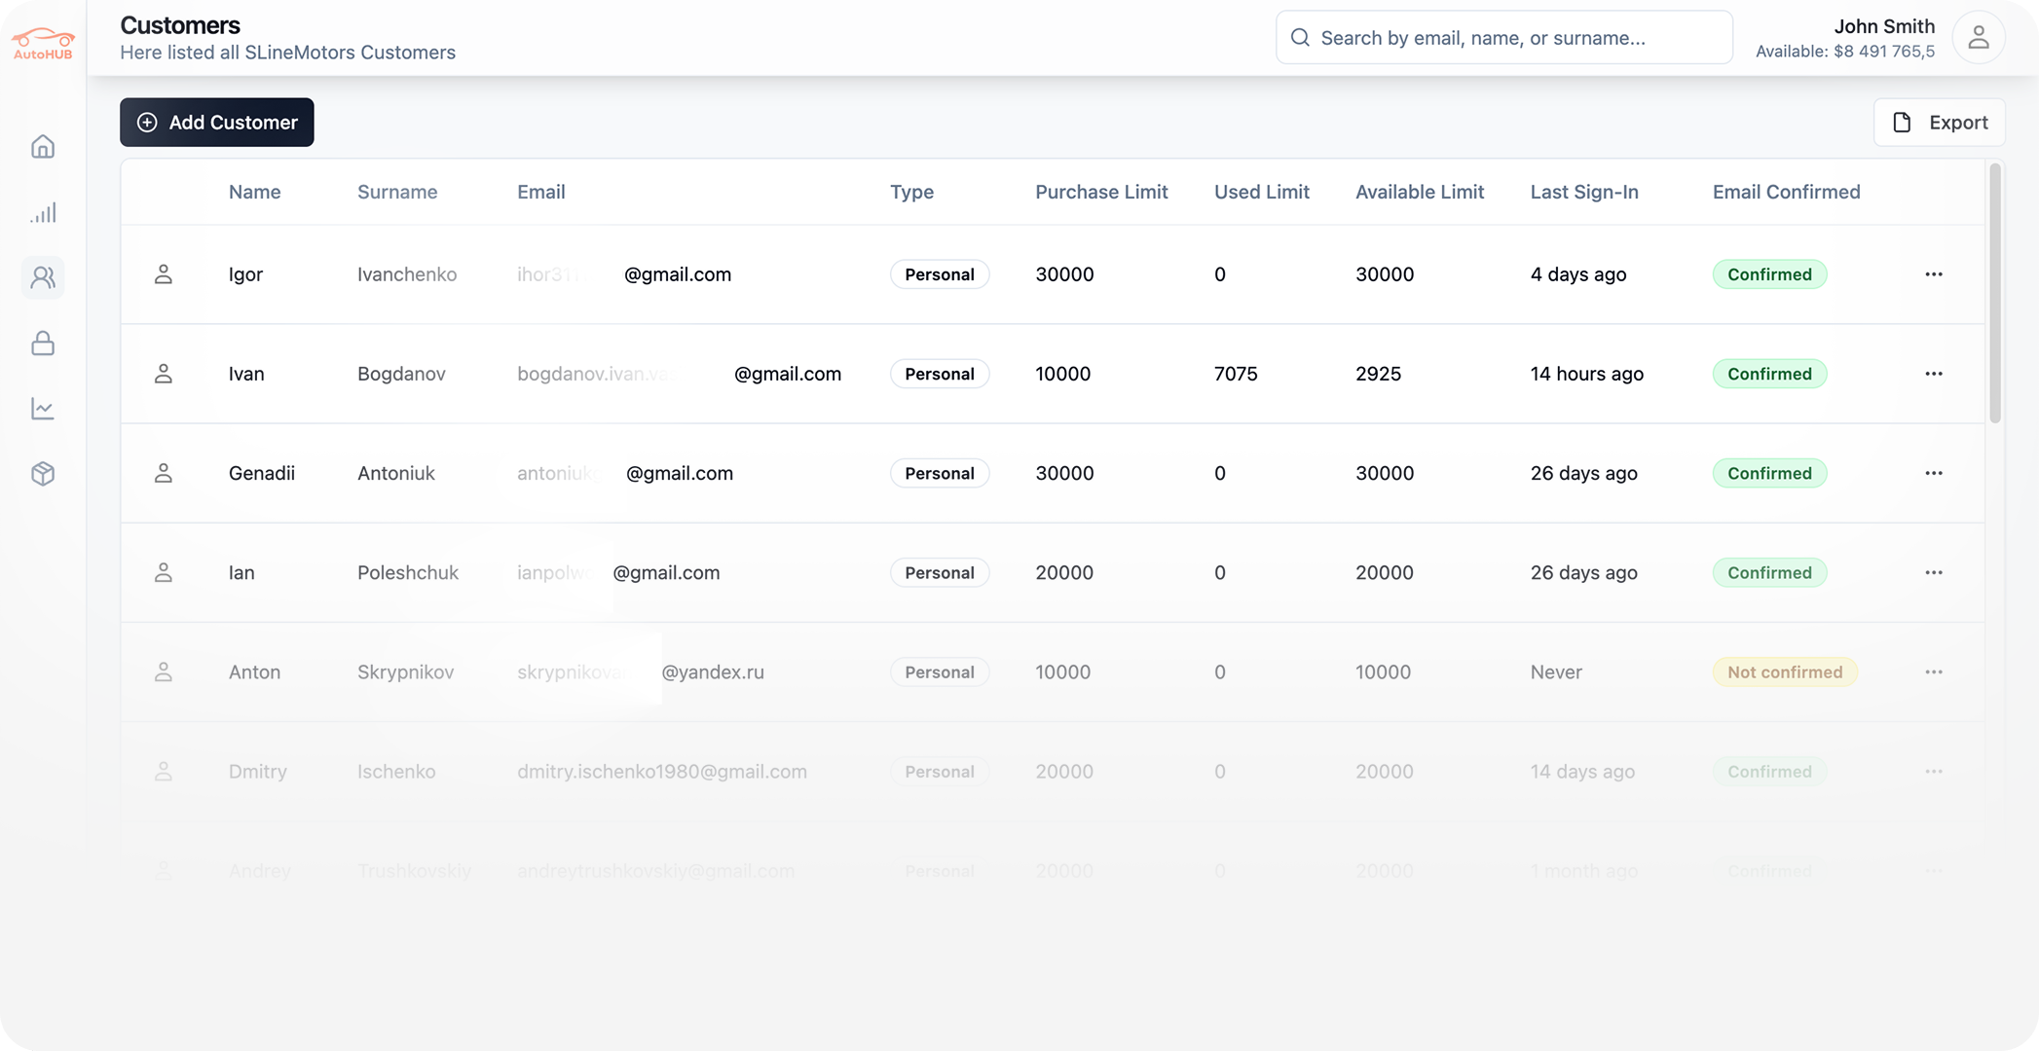Click the search magnifier icon
Image resolution: width=2039 pixels, height=1051 pixels.
pyautogui.click(x=1299, y=37)
